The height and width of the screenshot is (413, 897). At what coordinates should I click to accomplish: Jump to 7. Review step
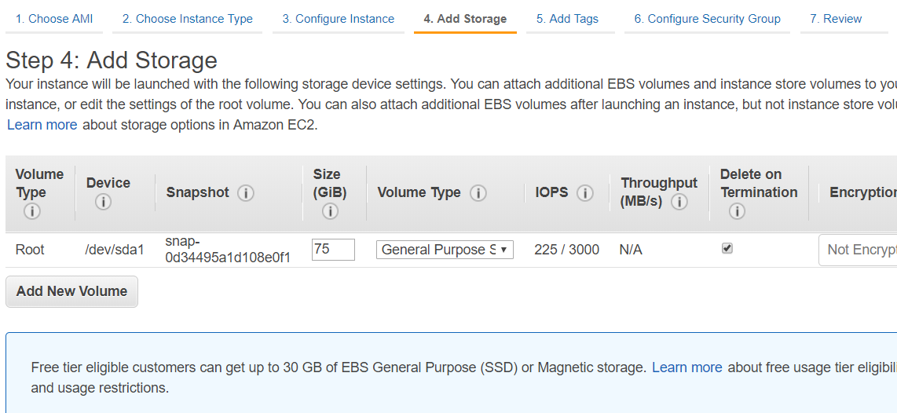pos(836,19)
